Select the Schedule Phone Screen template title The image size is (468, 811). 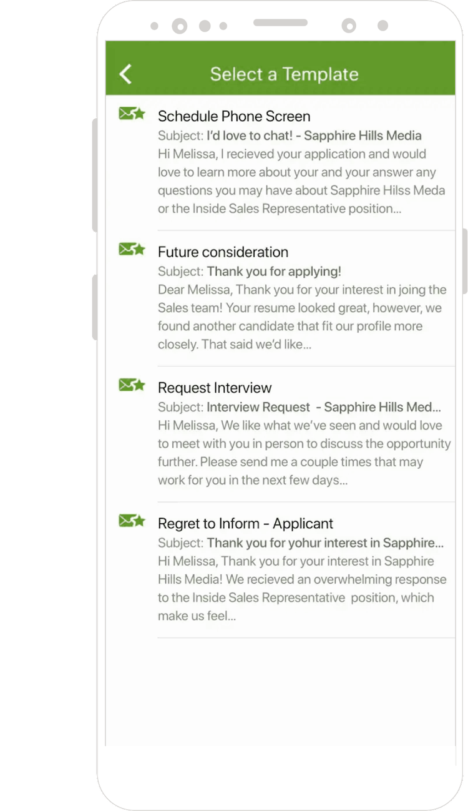click(234, 116)
